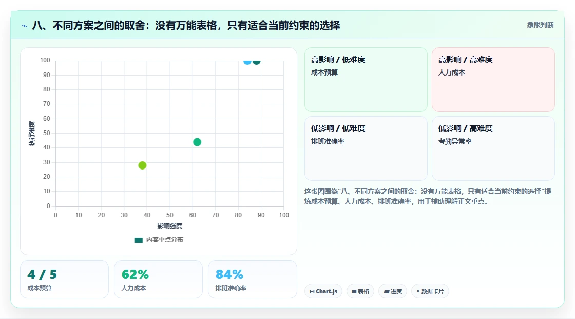Viewport: 575px width, 319px height.
Task: Open the 低影响 / 高难度 quadrant card
Action: point(493,148)
